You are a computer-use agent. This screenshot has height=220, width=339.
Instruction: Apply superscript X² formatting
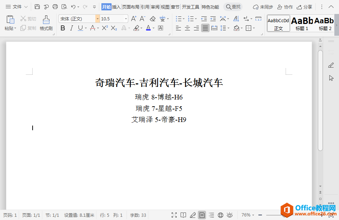(x=105, y=28)
